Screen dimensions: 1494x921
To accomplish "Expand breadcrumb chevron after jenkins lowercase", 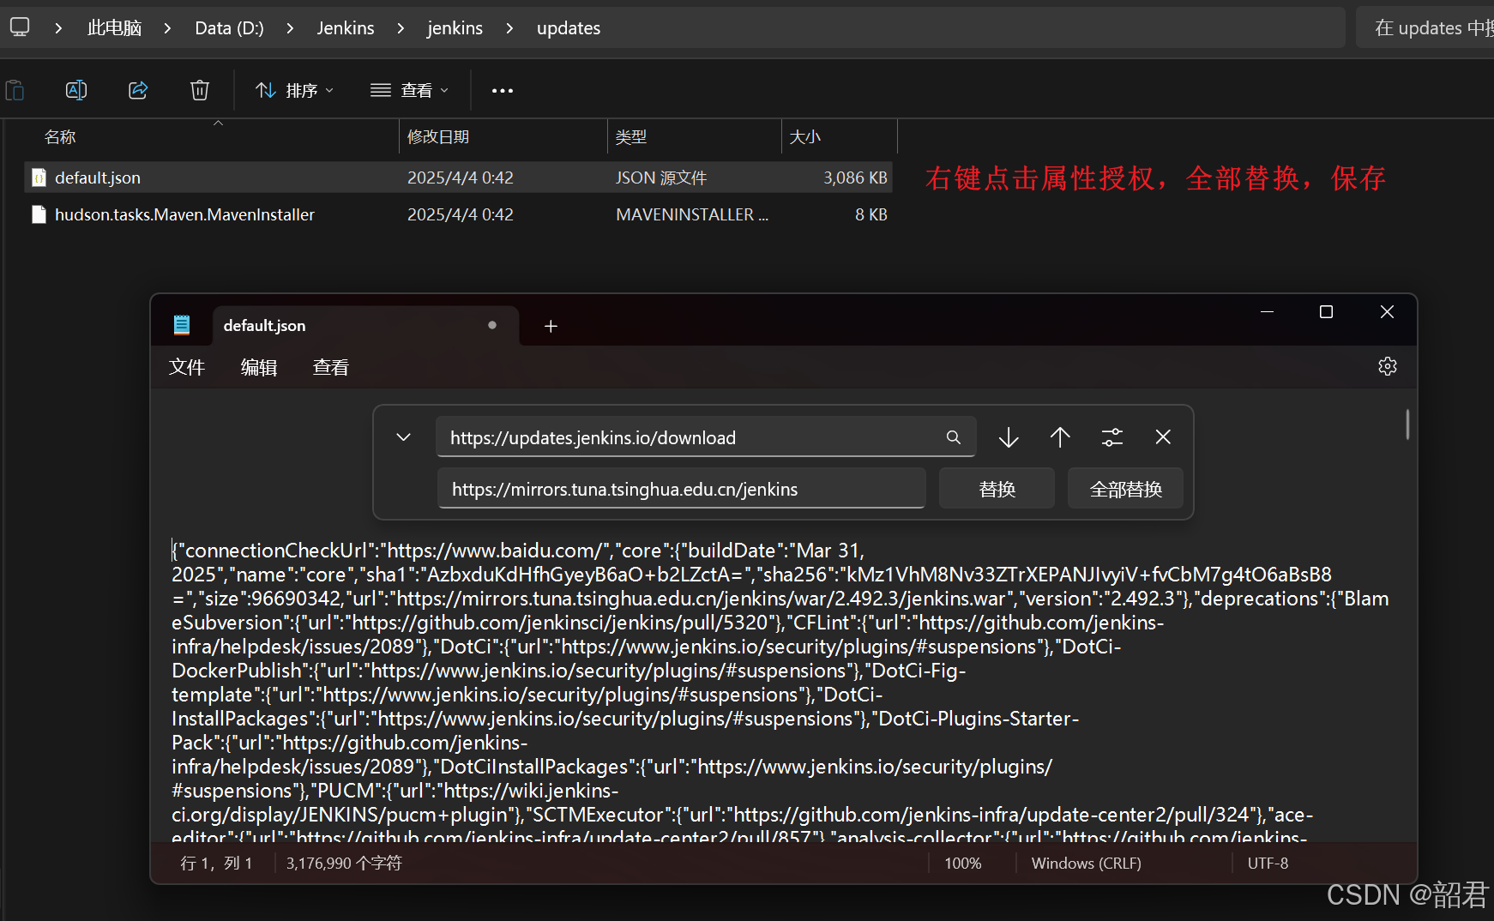I will coord(509,28).
